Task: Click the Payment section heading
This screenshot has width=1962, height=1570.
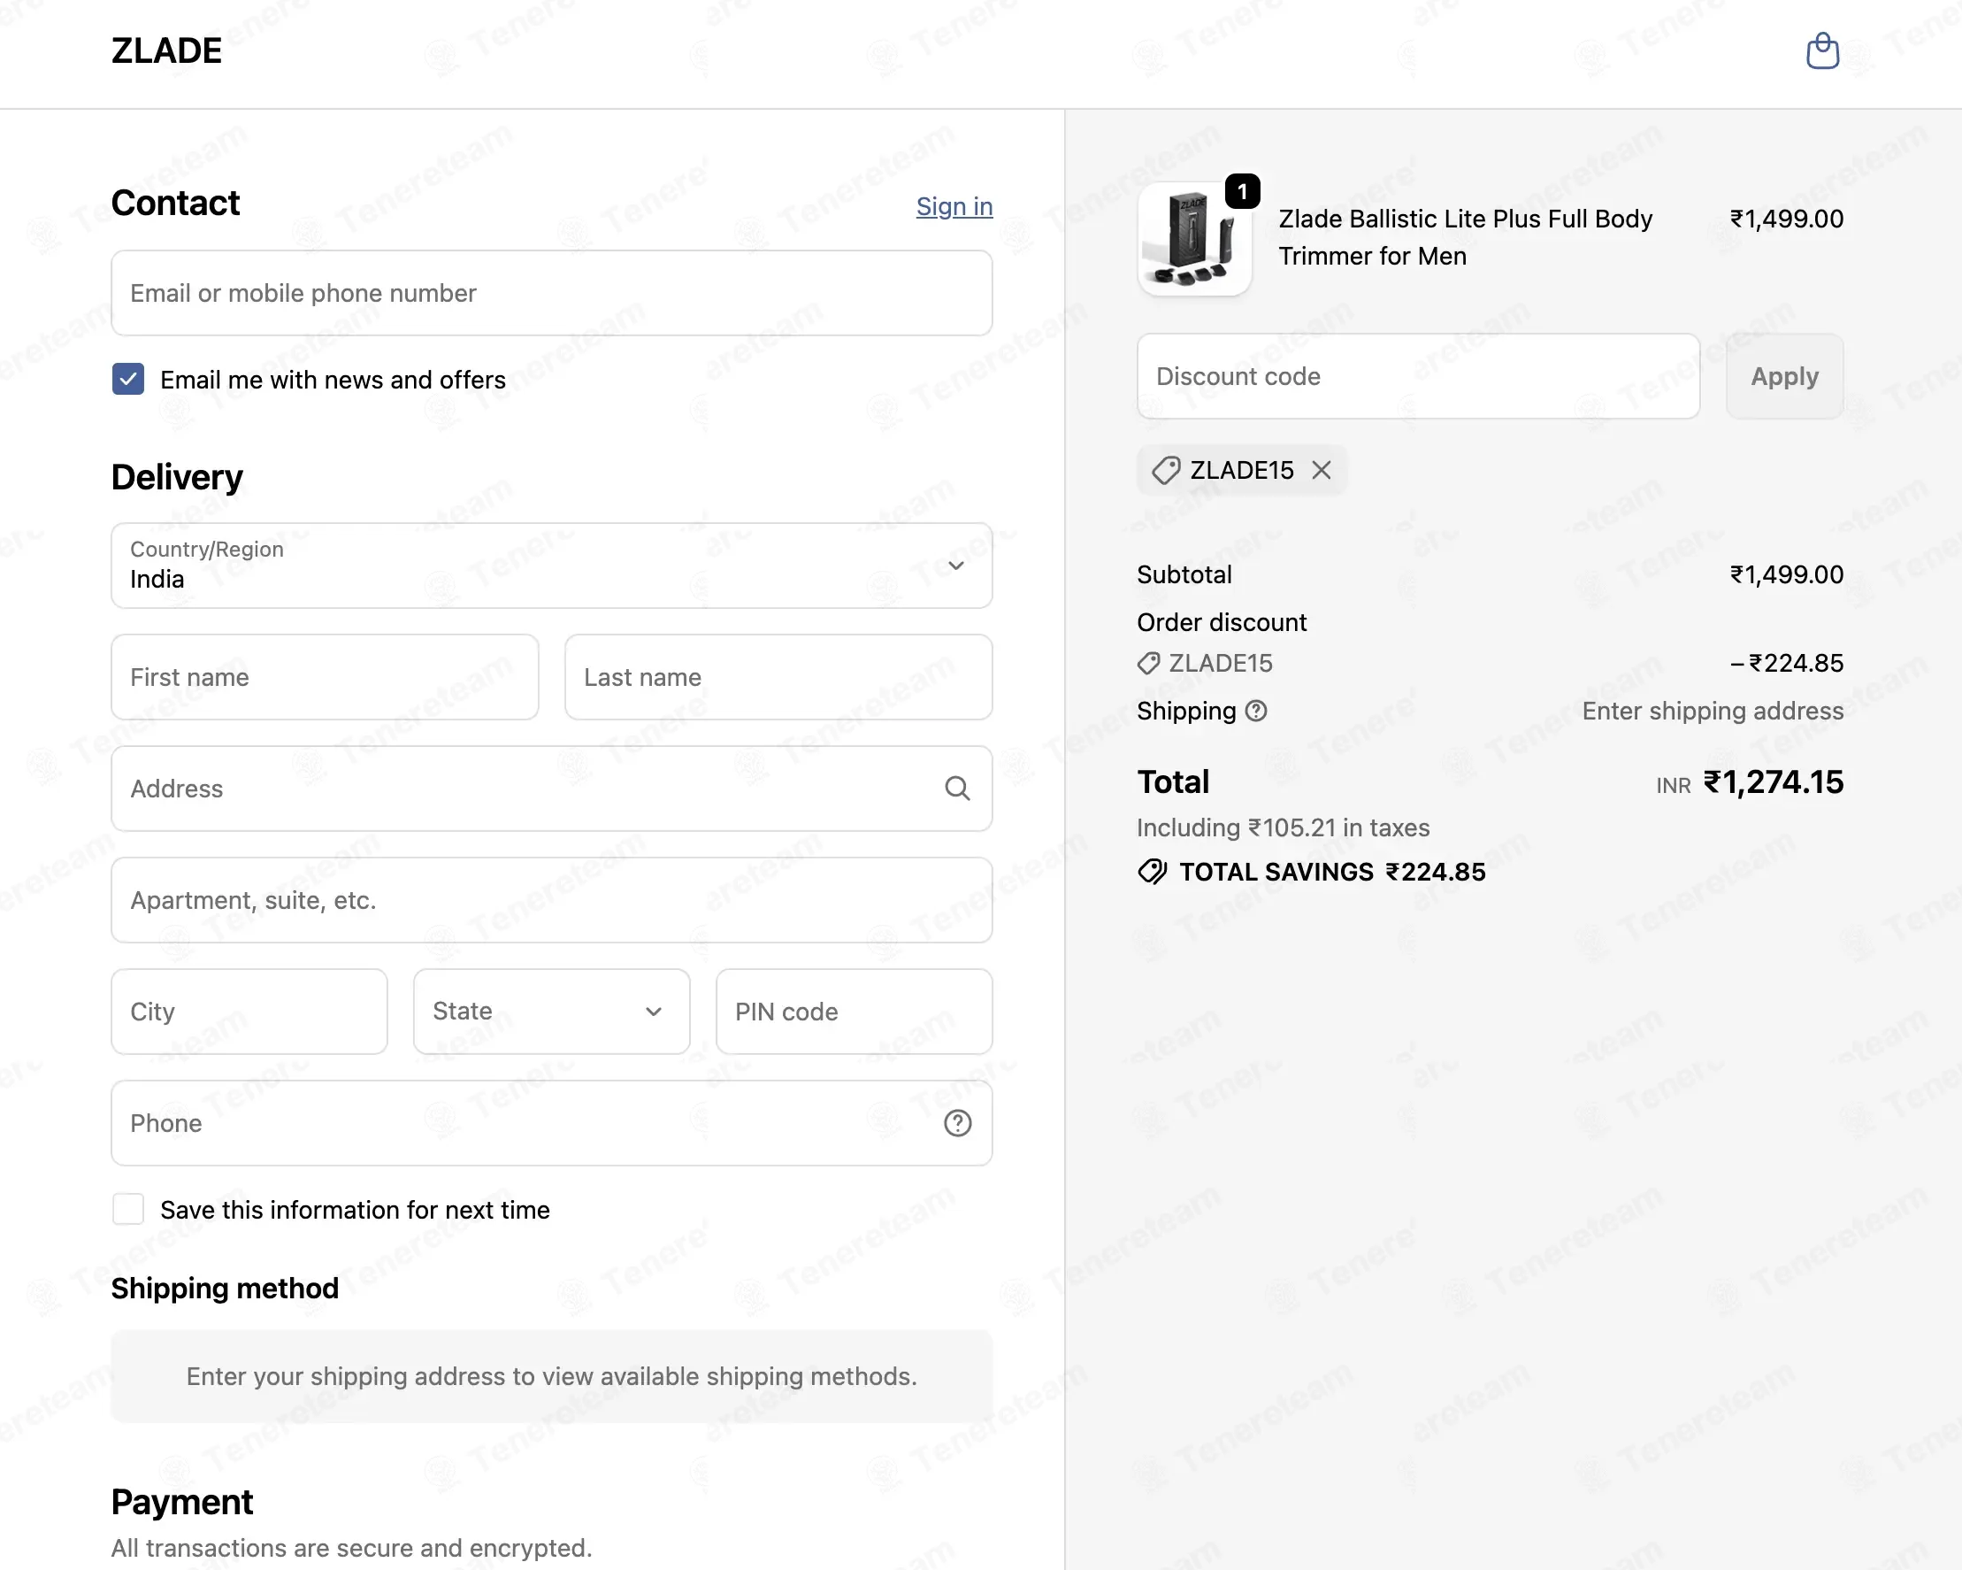Action: point(182,1502)
